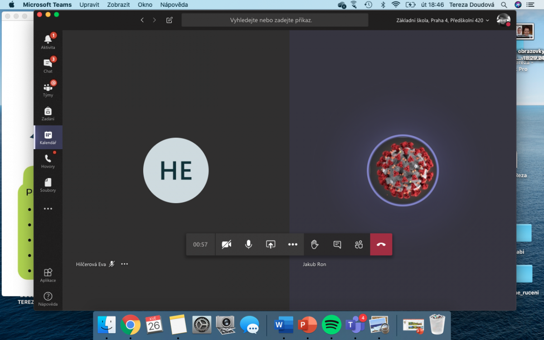Viewport: 544px width, 340px height.
Task: Open Preview from the Dock
Action: pyautogui.click(x=379, y=325)
